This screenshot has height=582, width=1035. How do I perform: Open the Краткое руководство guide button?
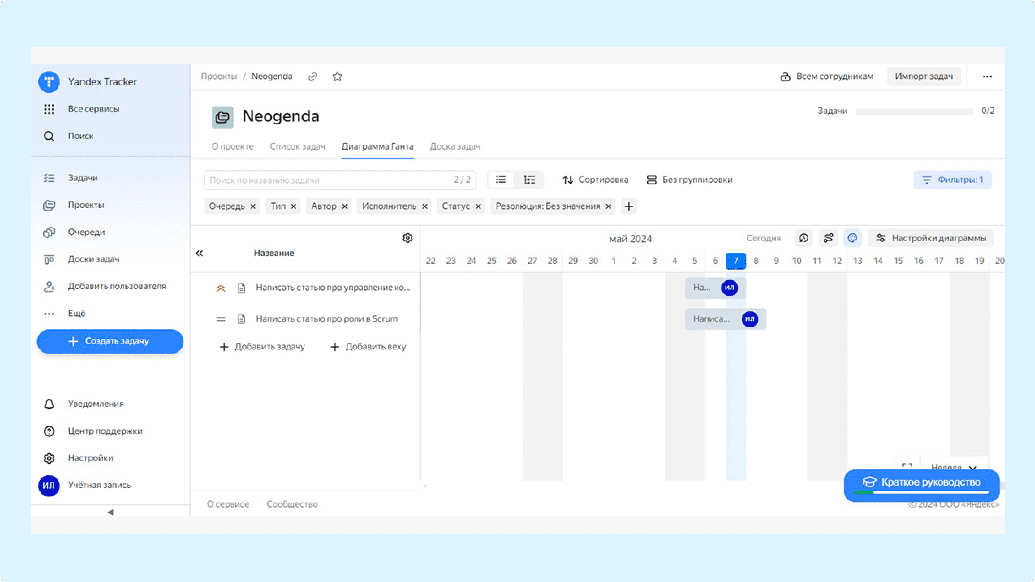(922, 486)
